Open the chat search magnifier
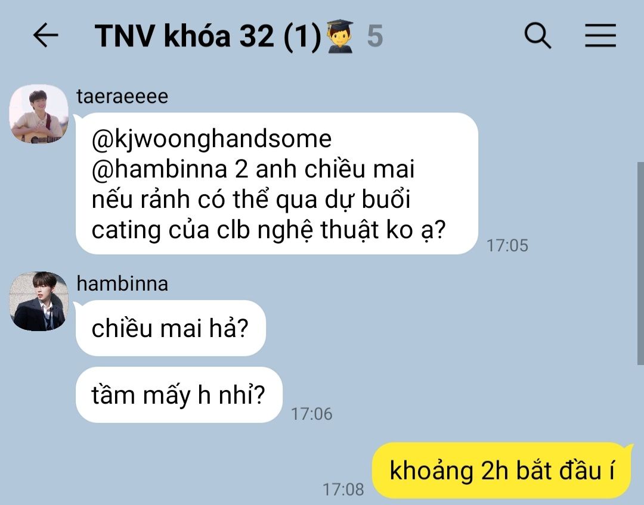This screenshot has height=505, width=644. coord(538,36)
